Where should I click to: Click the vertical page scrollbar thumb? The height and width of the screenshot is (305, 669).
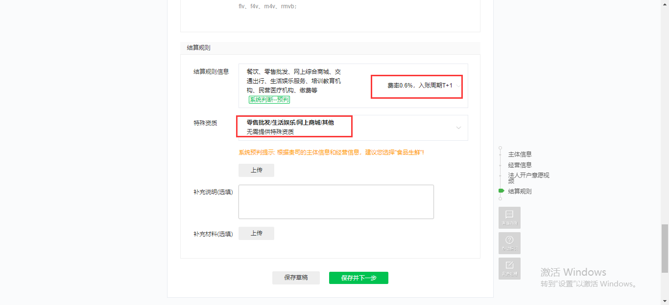pyautogui.click(x=665, y=248)
